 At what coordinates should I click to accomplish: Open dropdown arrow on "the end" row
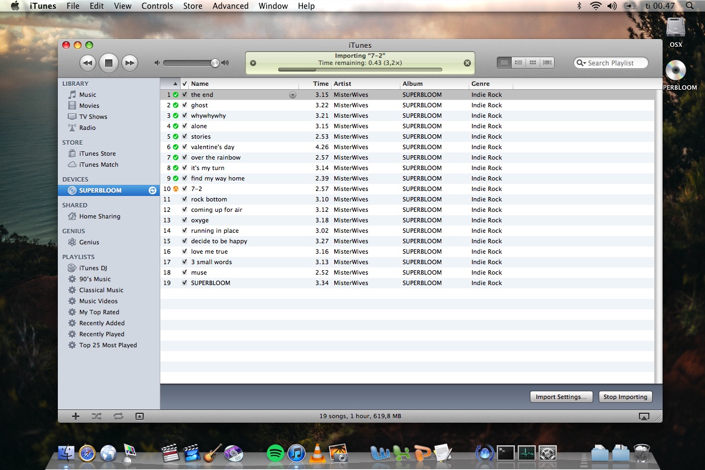(x=292, y=95)
